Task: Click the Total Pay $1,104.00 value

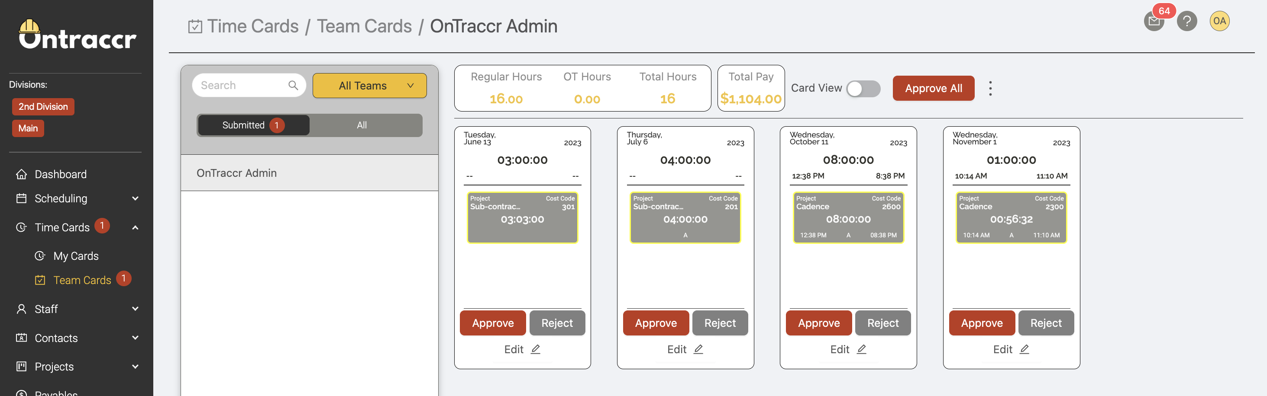Action: click(750, 99)
